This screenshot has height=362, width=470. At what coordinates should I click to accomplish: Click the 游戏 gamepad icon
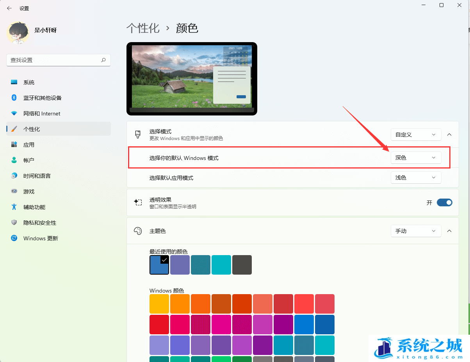[14, 192]
